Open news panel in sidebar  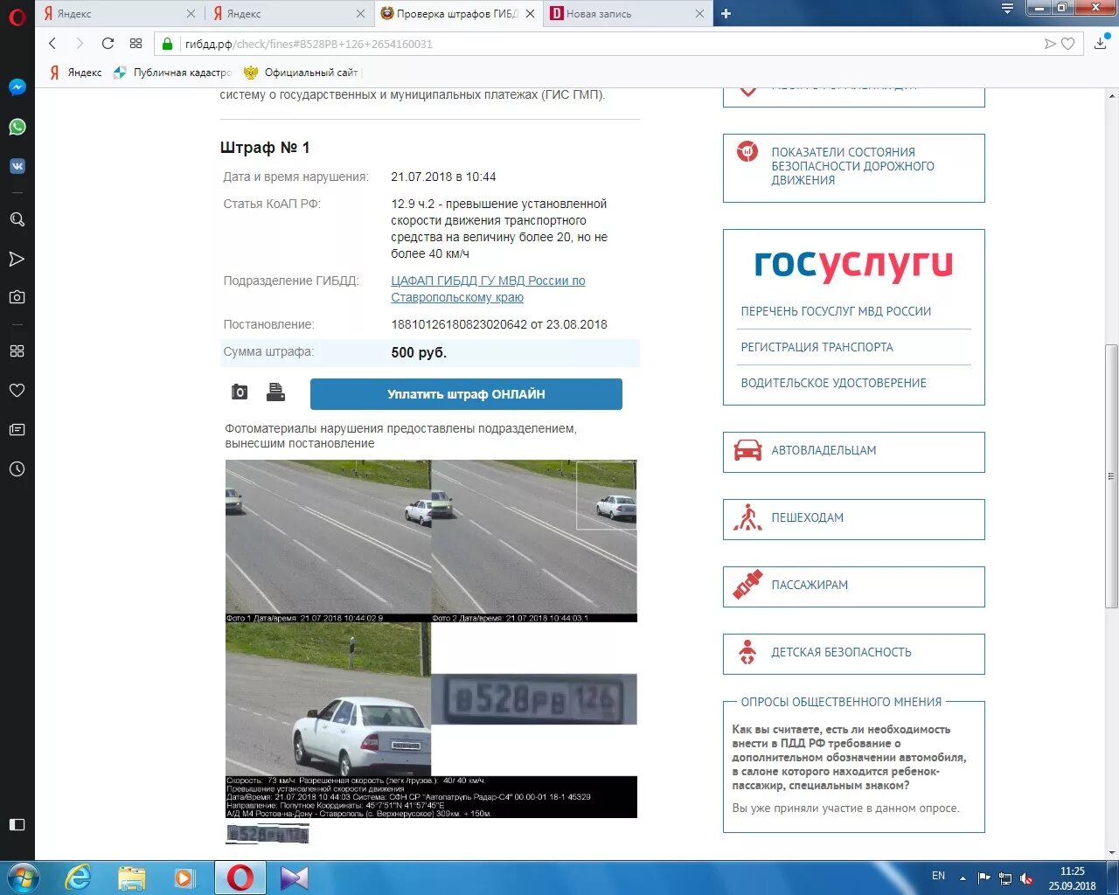click(x=17, y=429)
